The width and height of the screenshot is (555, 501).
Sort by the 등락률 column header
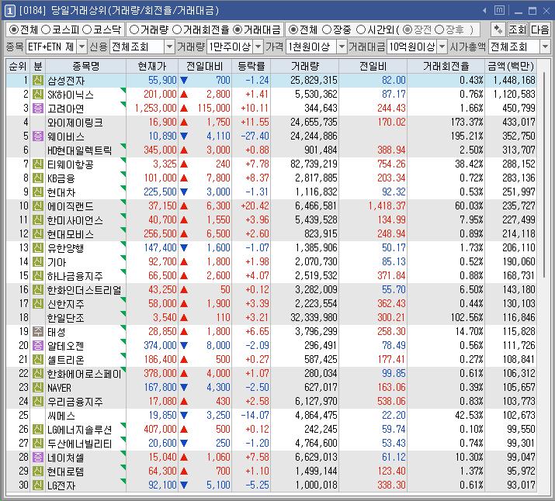tap(251, 66)
